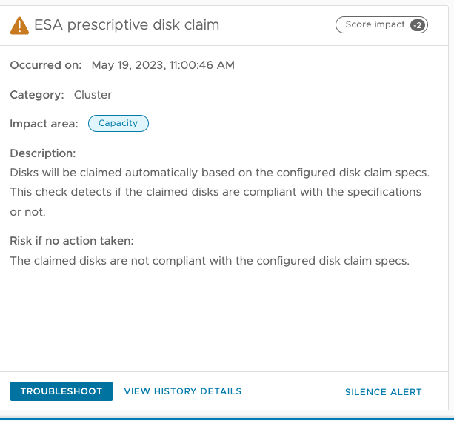This screenshot has width=454, height=421.
Task: Click the orange warning triangle icon
Action: click(x=19, y=26)
